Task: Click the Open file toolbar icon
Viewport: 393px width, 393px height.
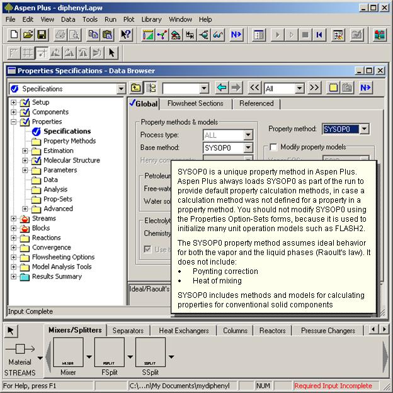Action: [28, 35]
